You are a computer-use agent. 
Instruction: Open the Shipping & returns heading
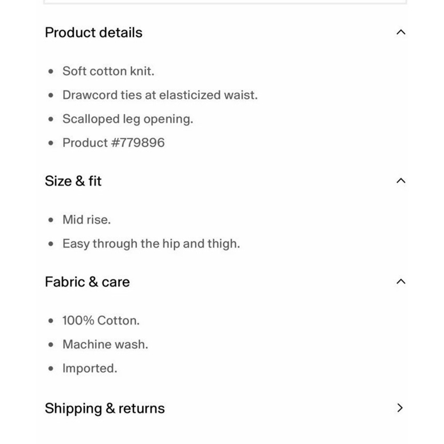click(x=105, y=408)
